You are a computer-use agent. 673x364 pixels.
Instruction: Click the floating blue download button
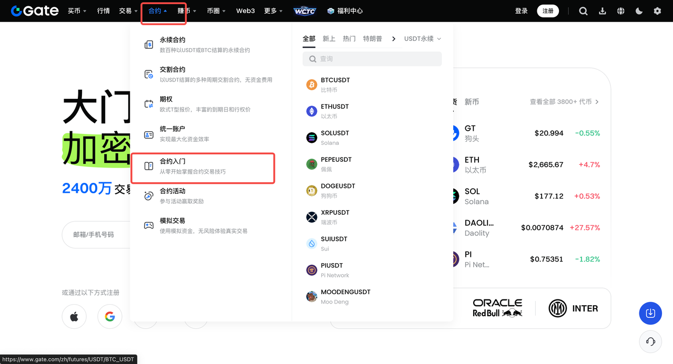click(x=650, y=313)
